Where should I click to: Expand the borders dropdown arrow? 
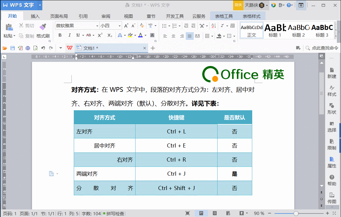coord(234,36)
